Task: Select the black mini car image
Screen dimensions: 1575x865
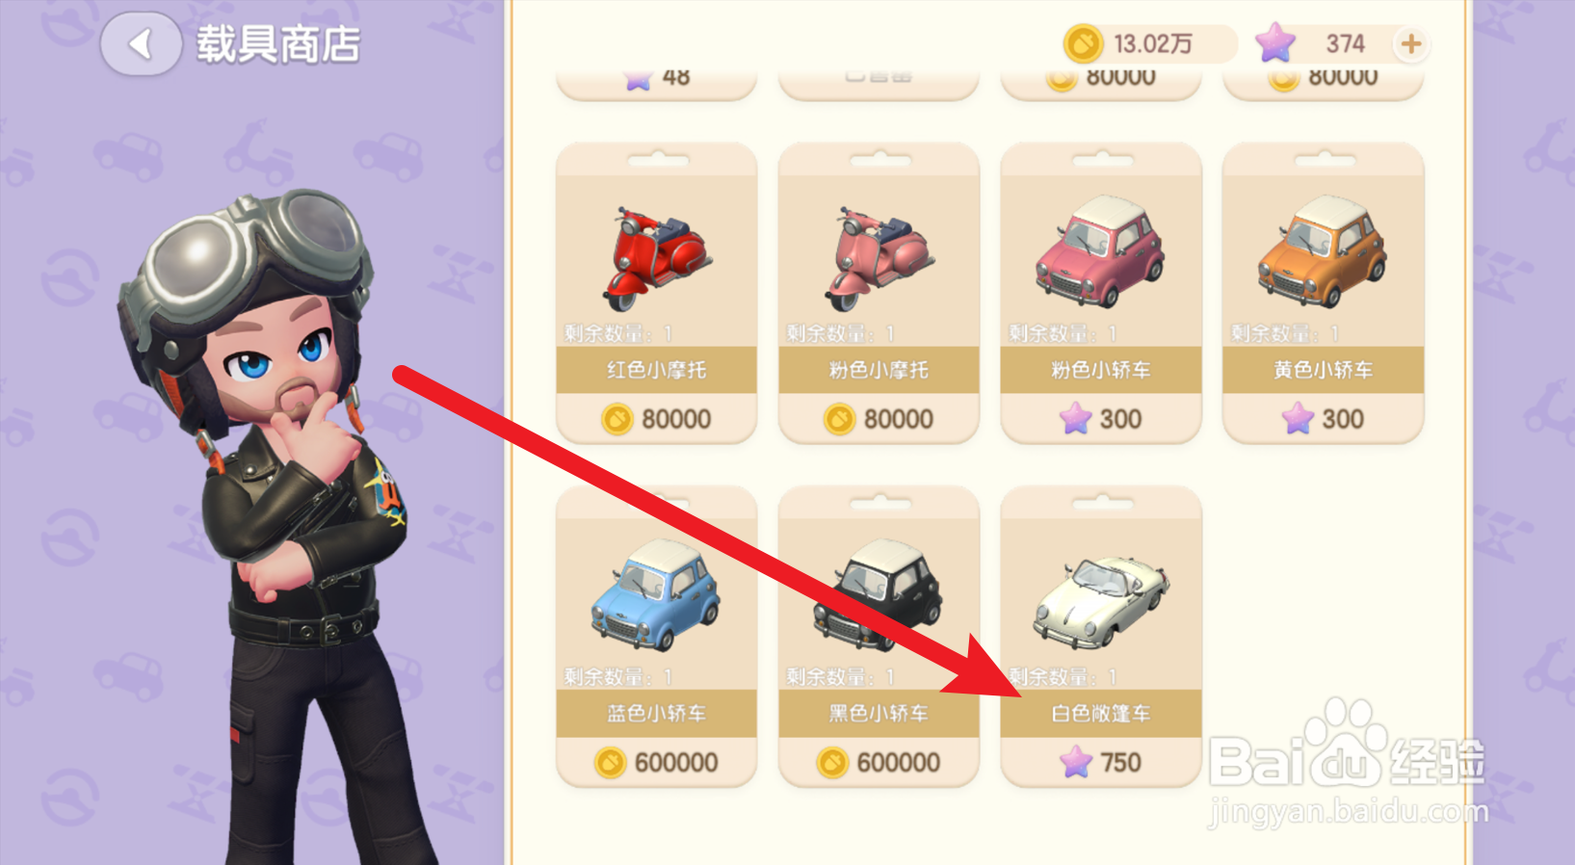Action: point(879,594)
